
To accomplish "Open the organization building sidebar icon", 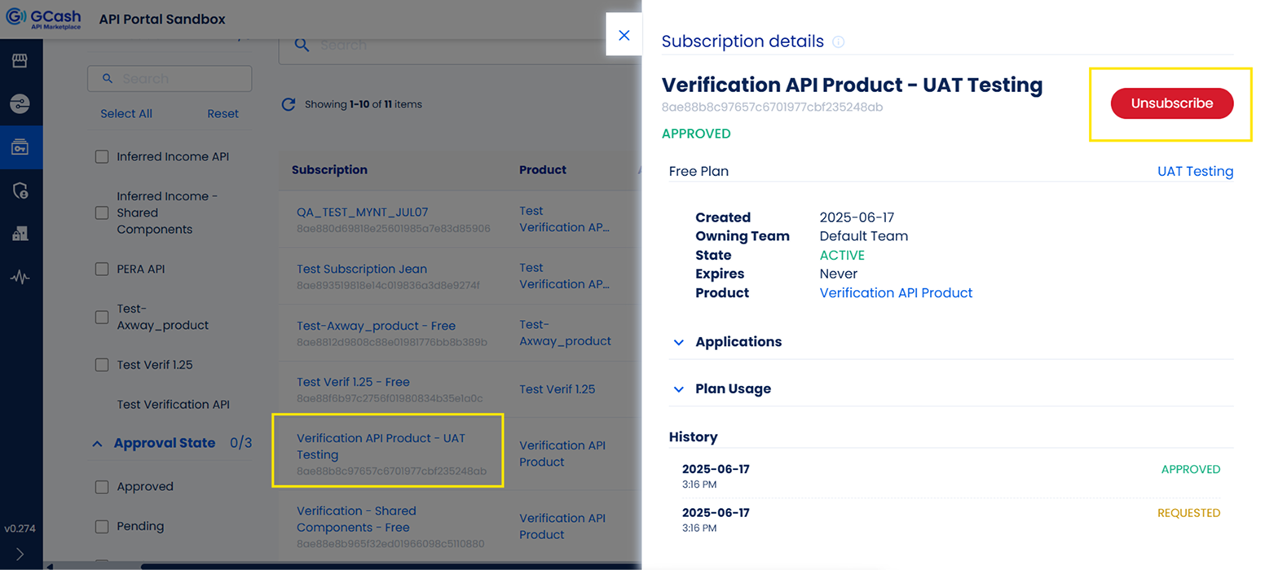I will (x=20, y=234).
